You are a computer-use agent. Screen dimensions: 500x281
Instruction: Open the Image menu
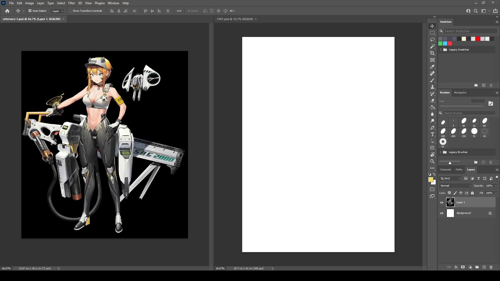pos(29,3)
